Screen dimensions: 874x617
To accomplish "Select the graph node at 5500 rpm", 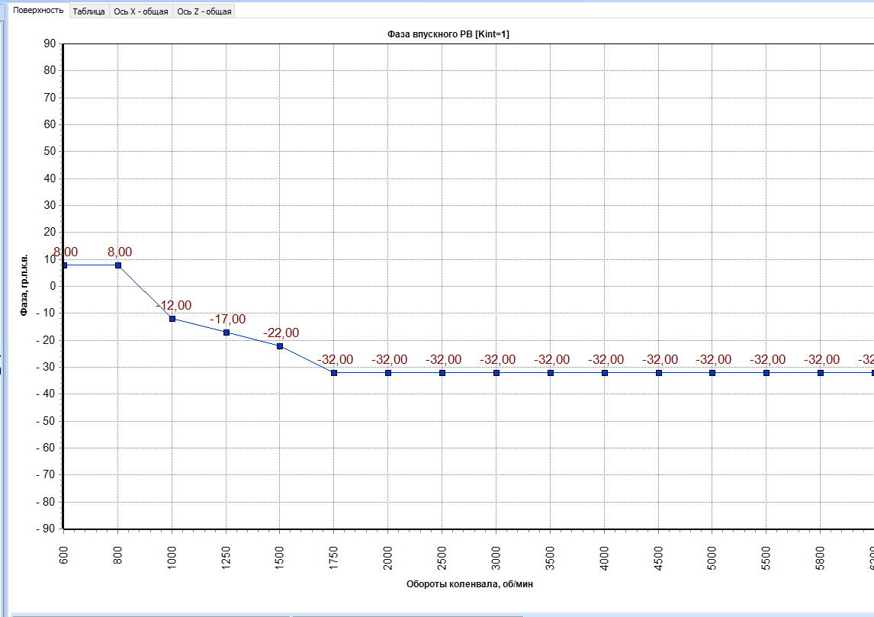I will point(766,373).
